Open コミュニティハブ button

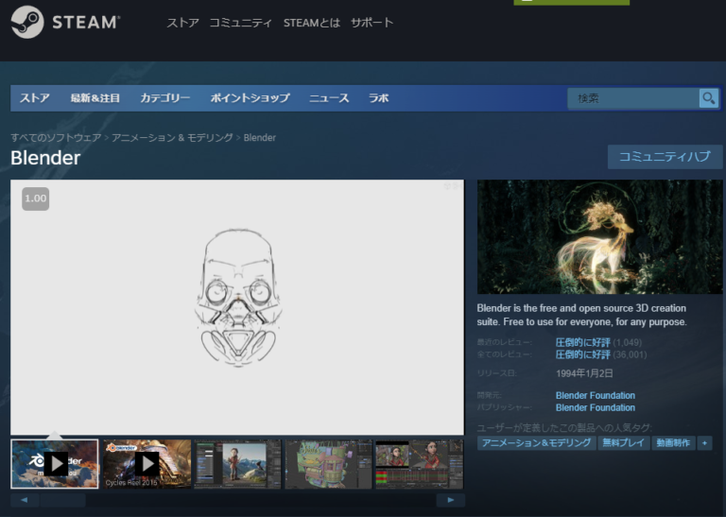pos(665,157)
